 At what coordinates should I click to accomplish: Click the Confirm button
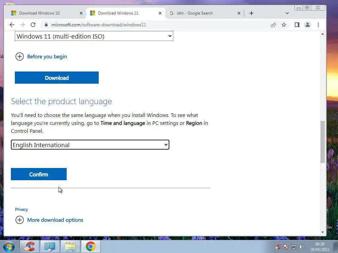click(39, 174)
